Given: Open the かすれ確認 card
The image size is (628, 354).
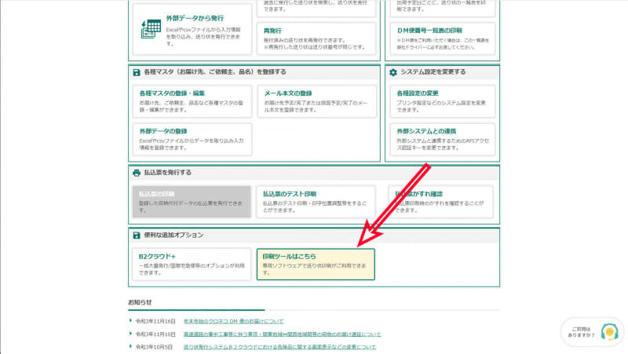Looking at the screenshot, I should [440, 202].
